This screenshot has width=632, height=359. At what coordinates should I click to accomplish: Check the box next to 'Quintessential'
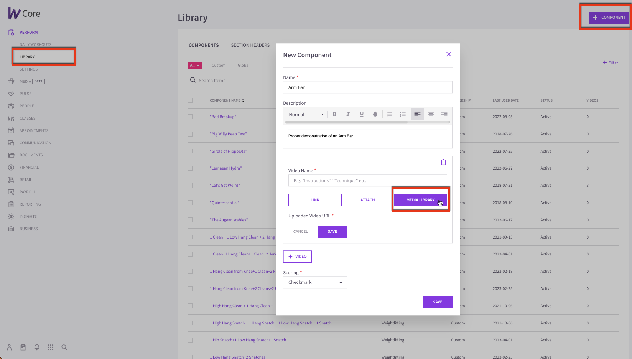(x=190, y=203)
